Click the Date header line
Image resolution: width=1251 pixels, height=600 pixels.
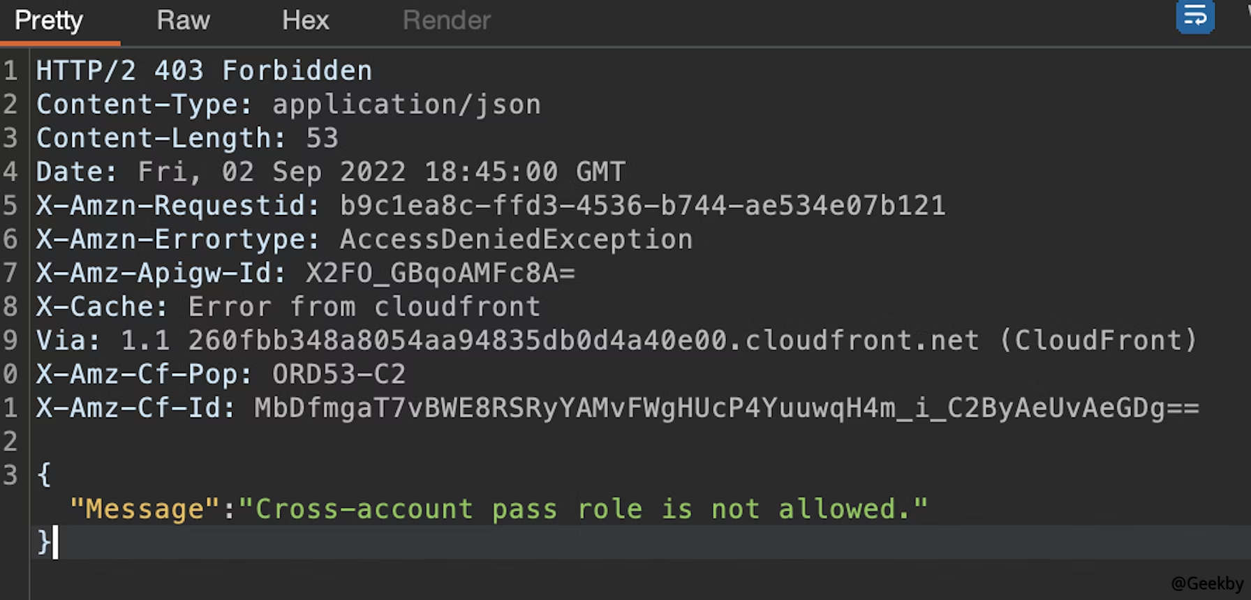[x=330, y=172]
